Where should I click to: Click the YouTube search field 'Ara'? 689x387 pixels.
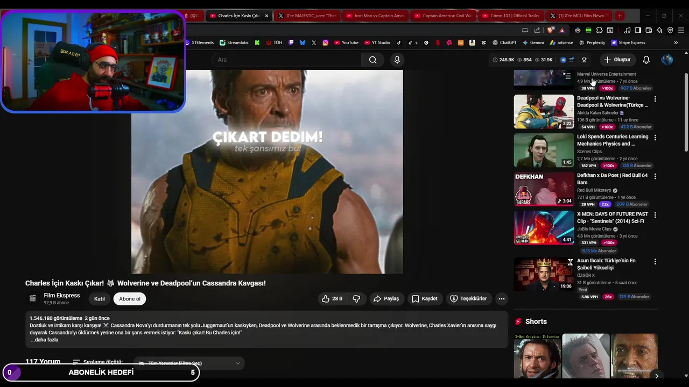click(286, 60)
